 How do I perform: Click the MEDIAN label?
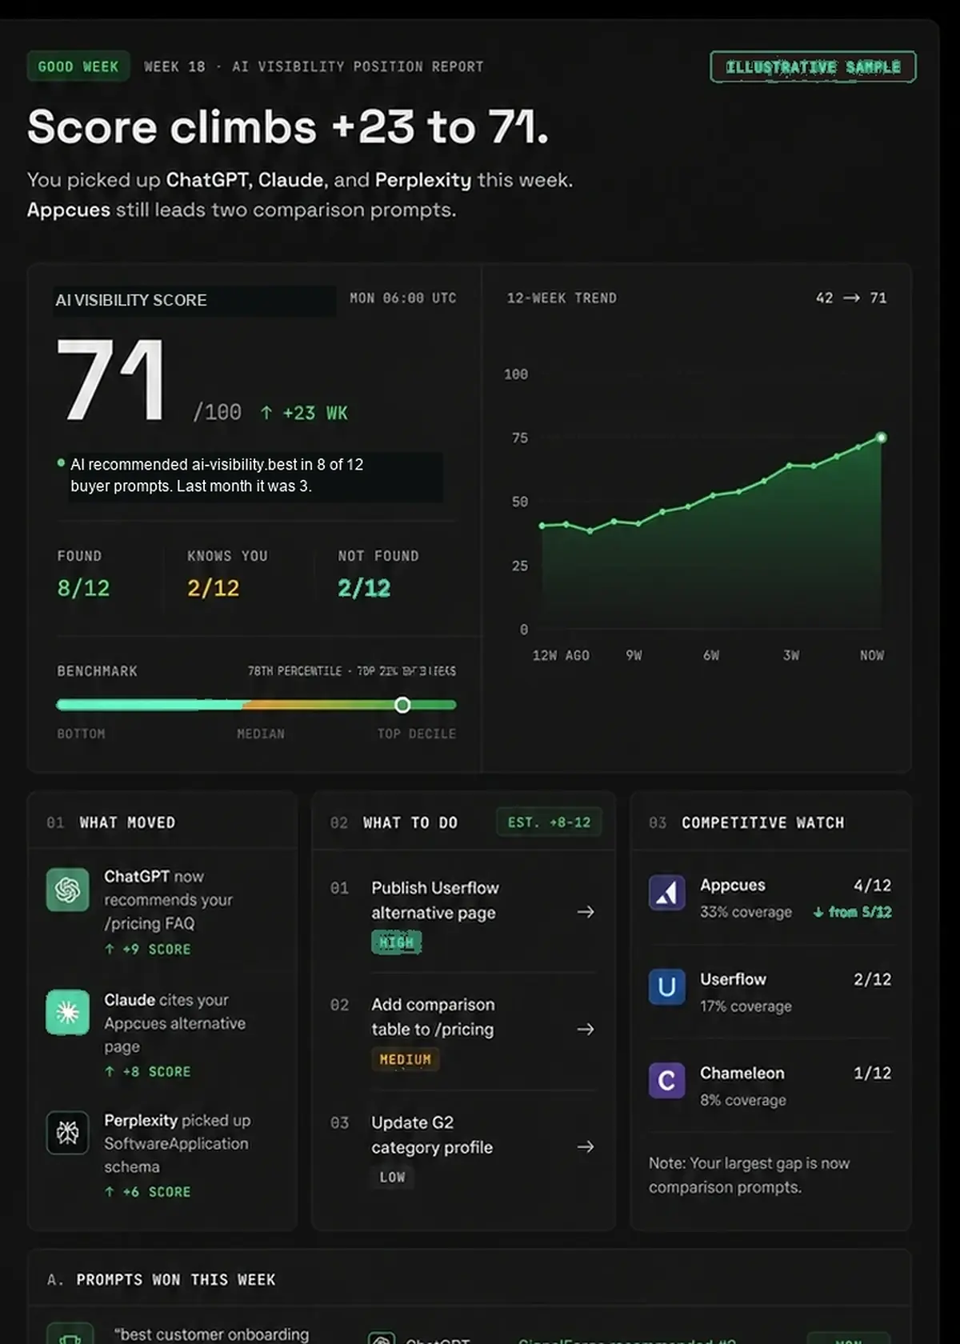point(261,734)
